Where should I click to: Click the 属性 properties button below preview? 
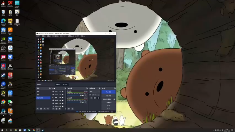coord(58,84)
